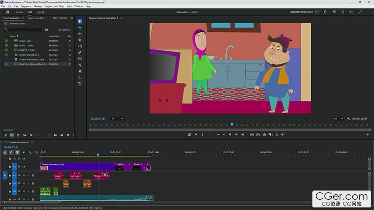Viewport: 374px width, 210px height.
Task: Select the Sample Animation_1.mp4 clip in Timeline
Action: 77,166
